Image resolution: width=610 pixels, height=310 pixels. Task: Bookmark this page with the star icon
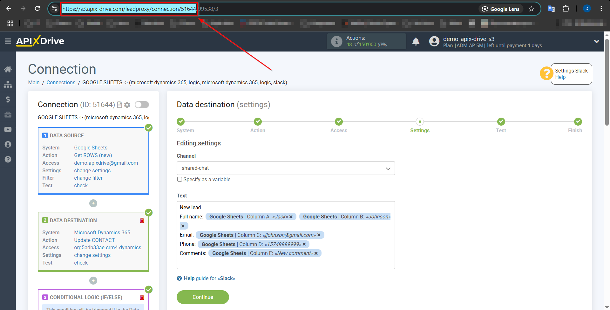[x=531, y=9]
